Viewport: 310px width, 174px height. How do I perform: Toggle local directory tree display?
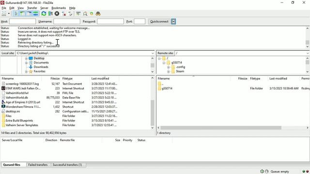(22, 14)
